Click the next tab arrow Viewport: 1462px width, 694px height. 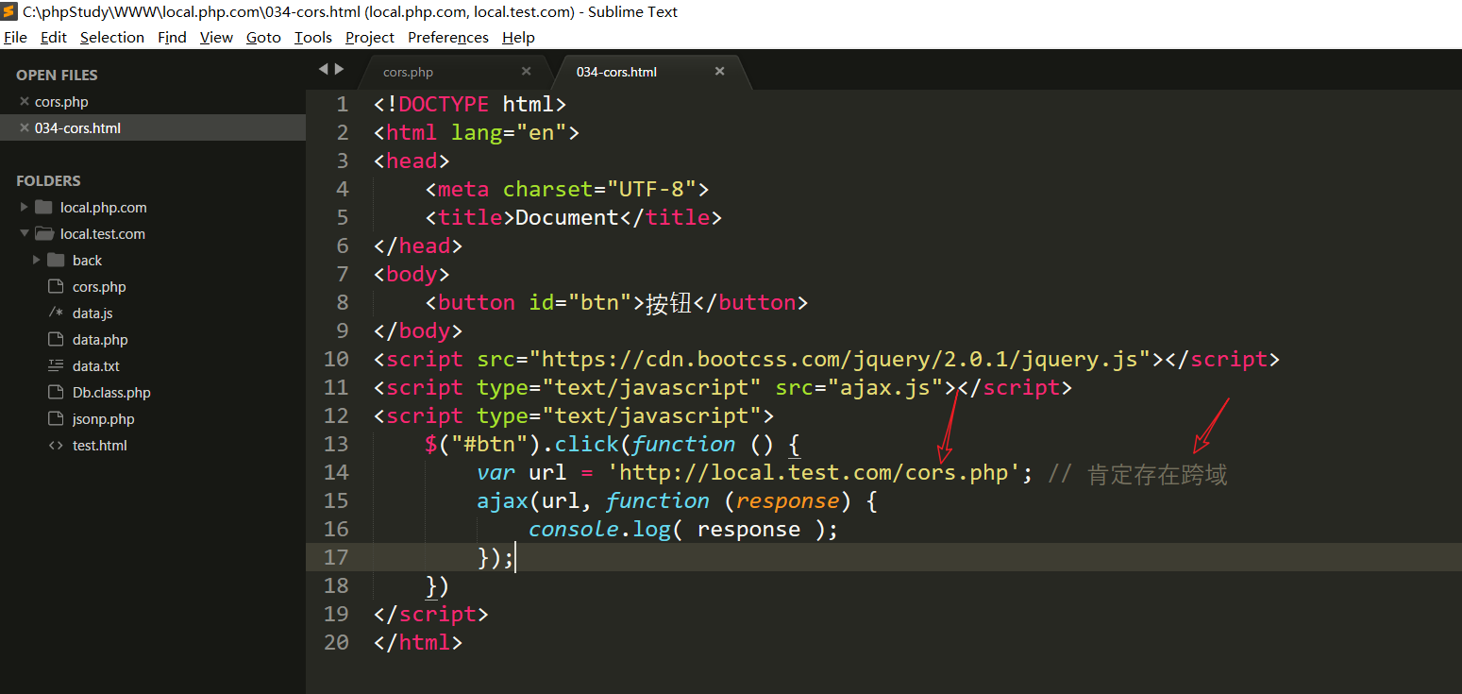pyautogui.click(x=340, y=69)
